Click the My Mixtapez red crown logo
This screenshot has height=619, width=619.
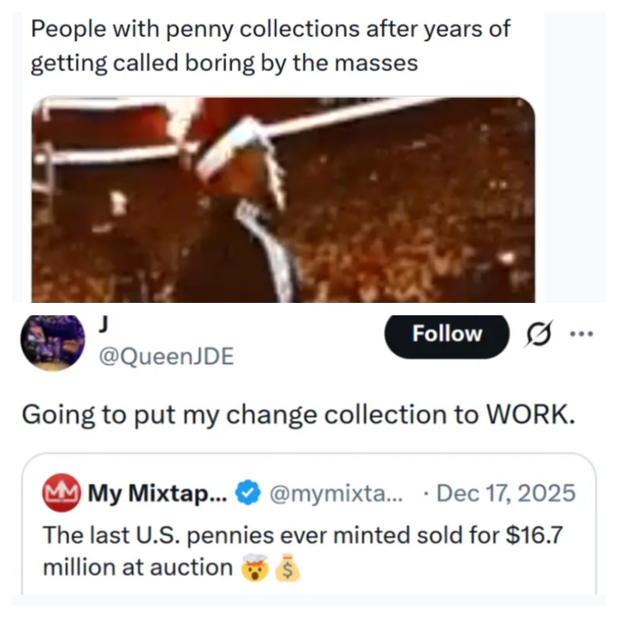click(x=62, y=493)
